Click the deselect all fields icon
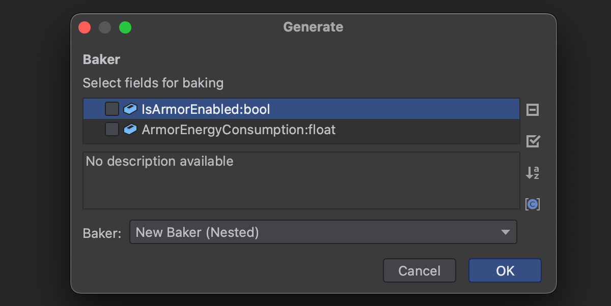 coord(533,110)
